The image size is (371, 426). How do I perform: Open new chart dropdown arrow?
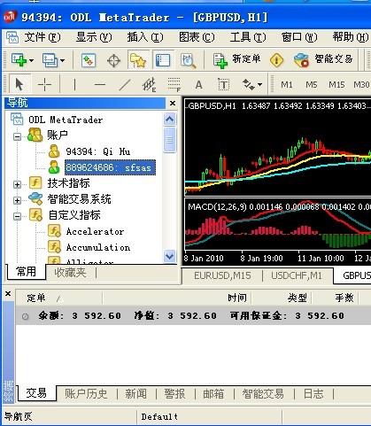tap(31, 60)
